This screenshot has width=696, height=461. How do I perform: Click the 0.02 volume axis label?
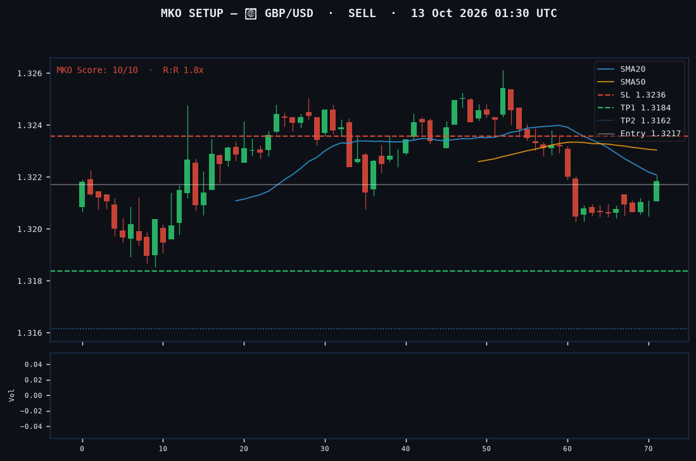point(34,380)
